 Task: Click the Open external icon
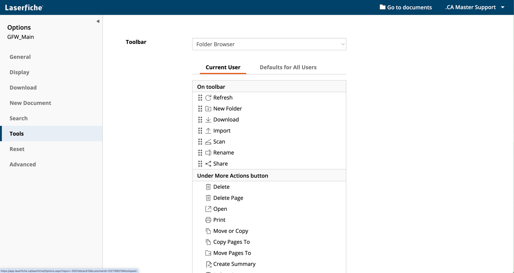(208, 209)
